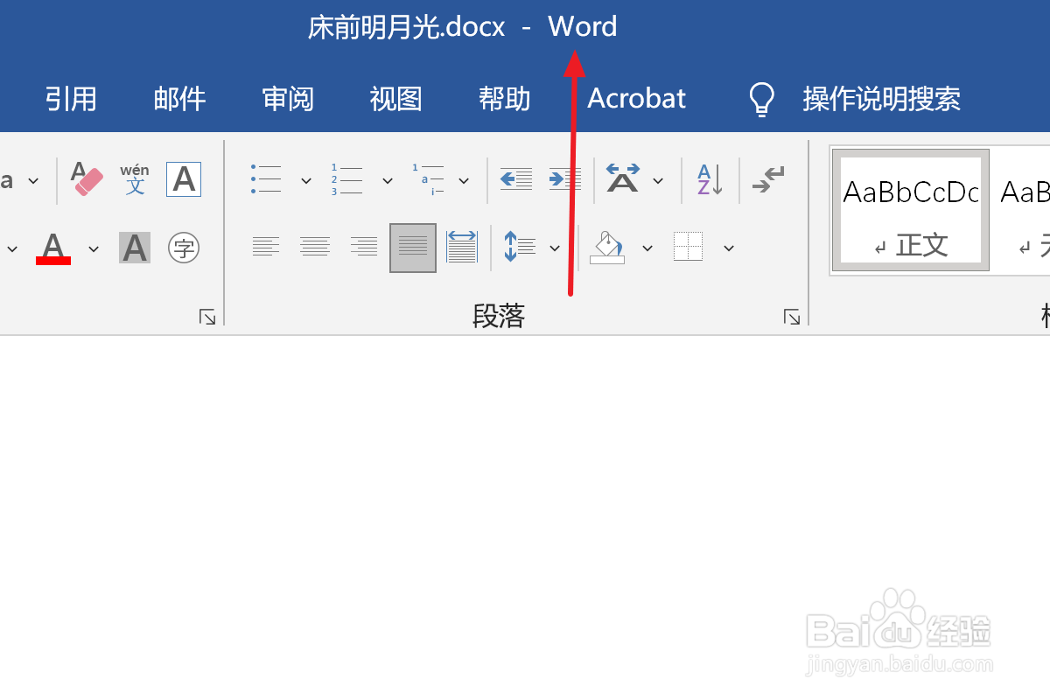Expand the bullets library dropdown
The image size is (1050, 700).
306,180
